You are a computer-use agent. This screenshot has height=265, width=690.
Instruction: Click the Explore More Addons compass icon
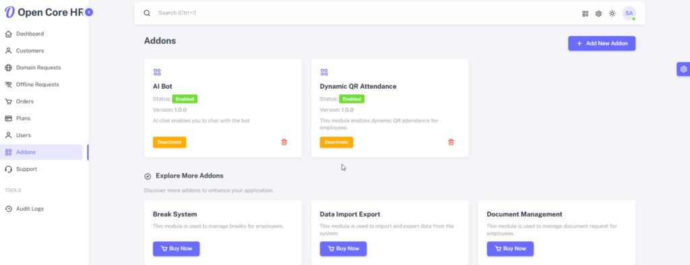coord(148,176)
